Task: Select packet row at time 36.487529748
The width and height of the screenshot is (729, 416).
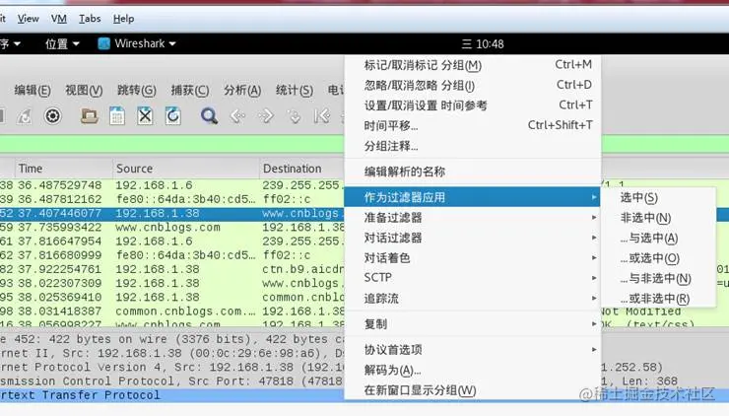Action: [172, 185]
